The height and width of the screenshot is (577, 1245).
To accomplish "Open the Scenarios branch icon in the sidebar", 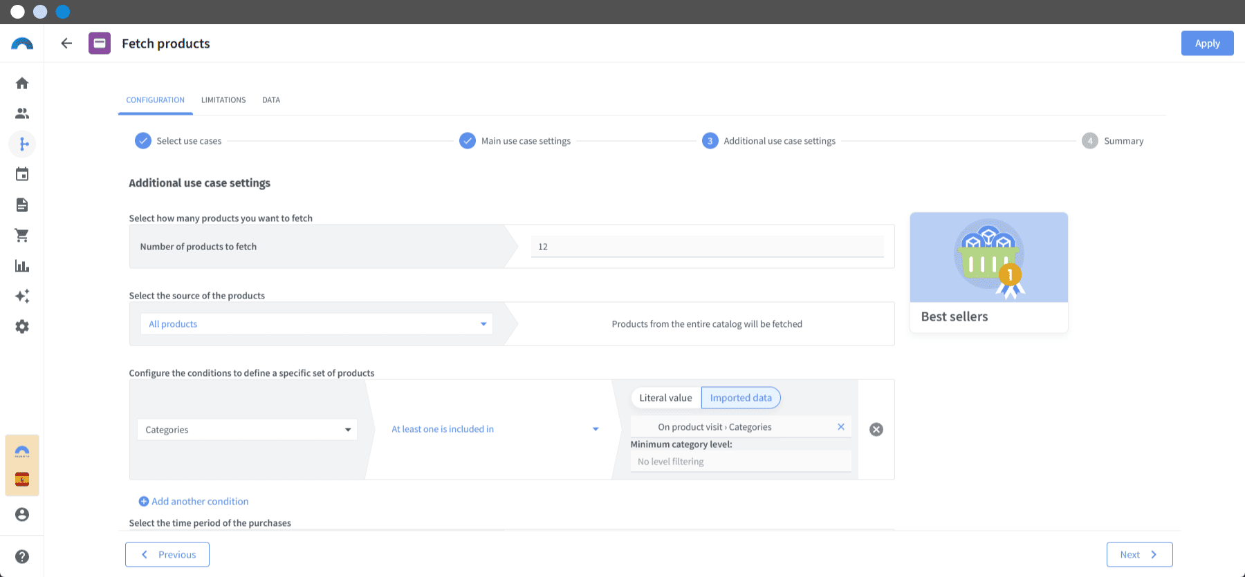I will click(x=22, y=144).
